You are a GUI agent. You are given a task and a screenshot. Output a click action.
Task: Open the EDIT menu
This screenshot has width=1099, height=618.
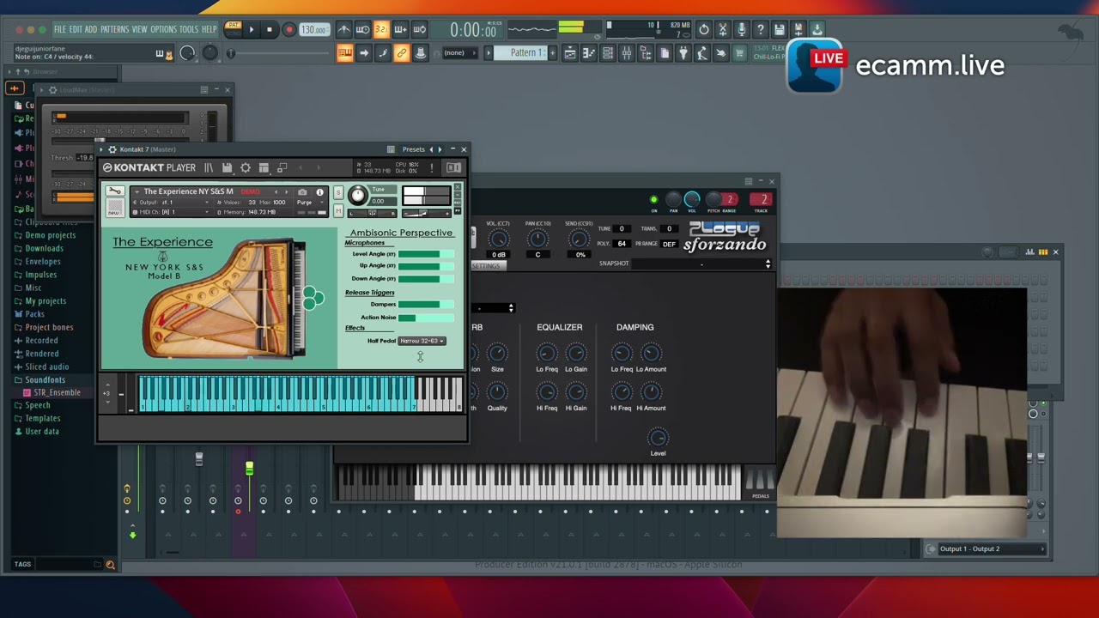pyautogui.click(x=76, y=29)
